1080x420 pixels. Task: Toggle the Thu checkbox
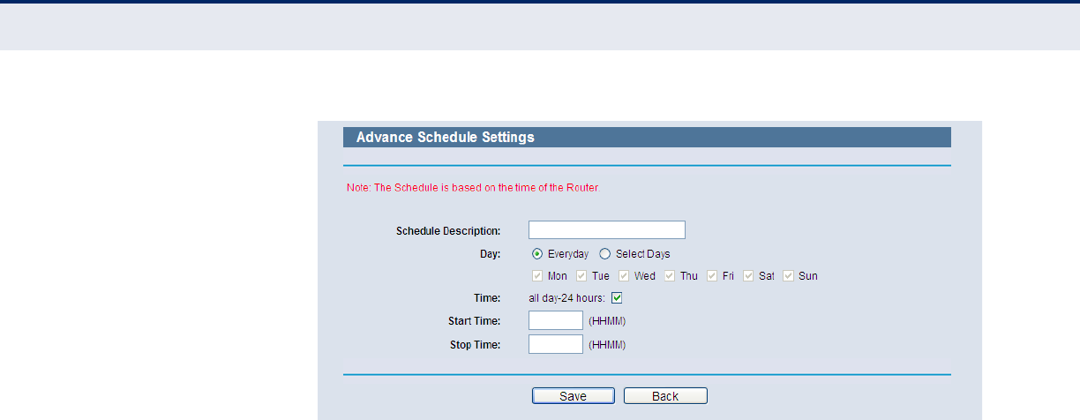pos(670,276)
